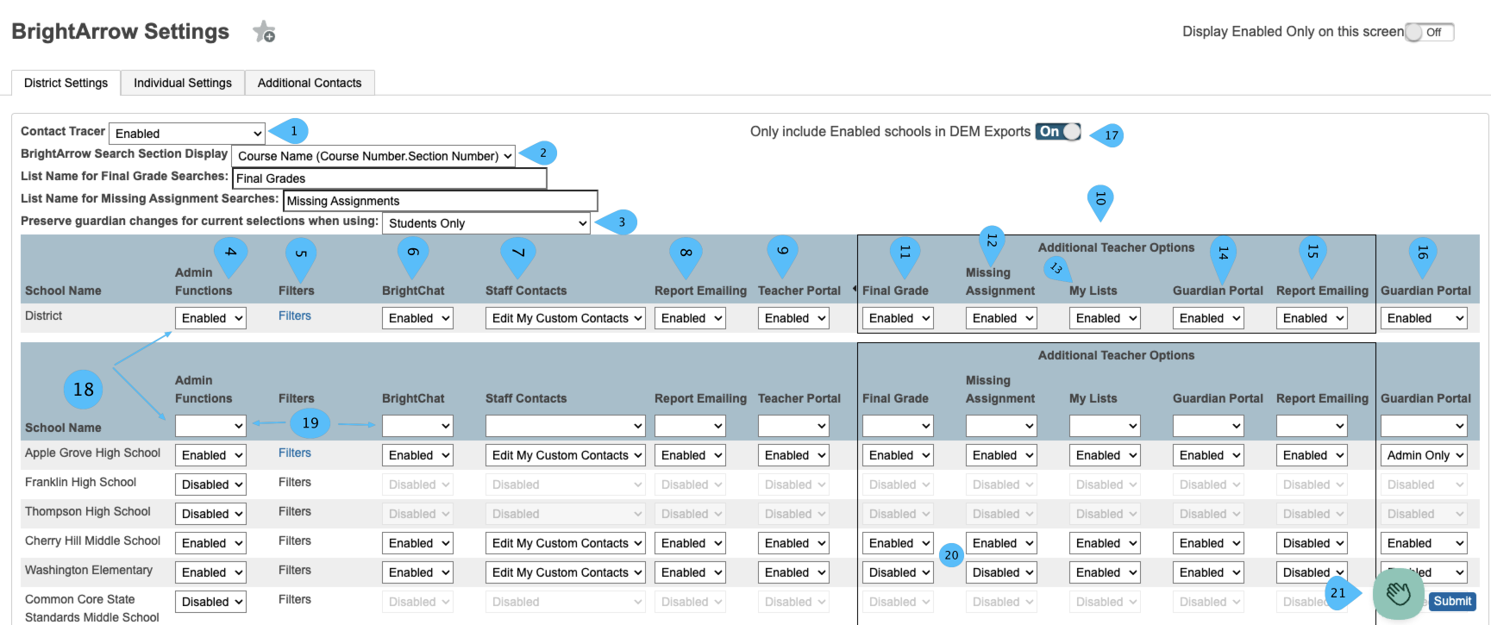Click the Submit button
Image resolution: width=1491 pixels, height=625 pixels.
coord(1452,602)
